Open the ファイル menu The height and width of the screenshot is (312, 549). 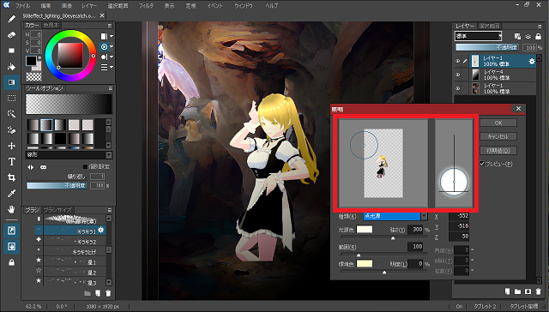pos(22,6)
